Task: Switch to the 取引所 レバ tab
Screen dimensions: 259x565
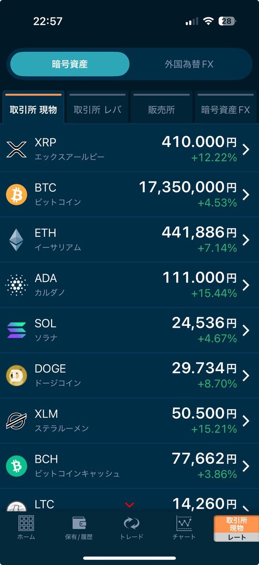Action: (98, 109)
